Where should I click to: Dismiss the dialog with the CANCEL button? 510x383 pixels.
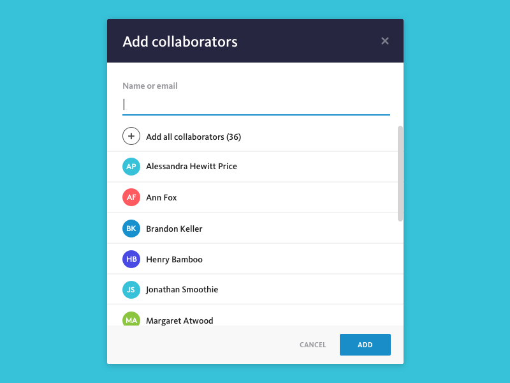312,345
